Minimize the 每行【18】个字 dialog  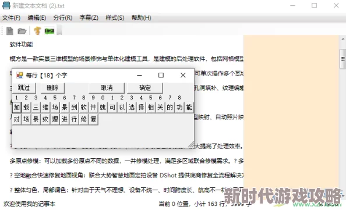coord(139,76)
